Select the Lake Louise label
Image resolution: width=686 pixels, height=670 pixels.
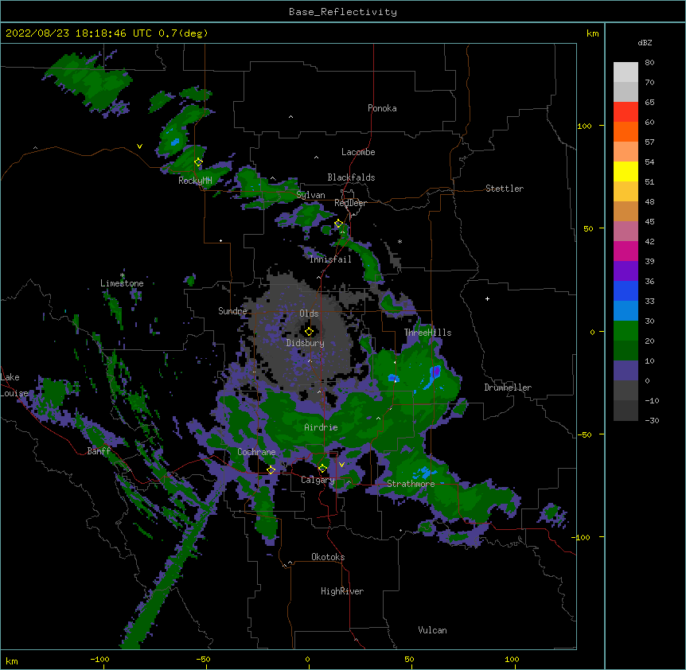(x=14, y=385)
